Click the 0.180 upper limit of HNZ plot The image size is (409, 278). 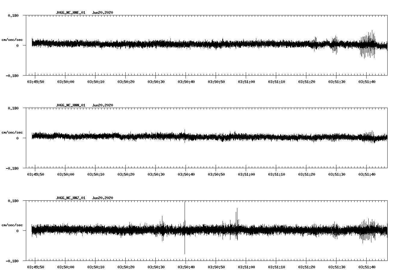(13, 201)
